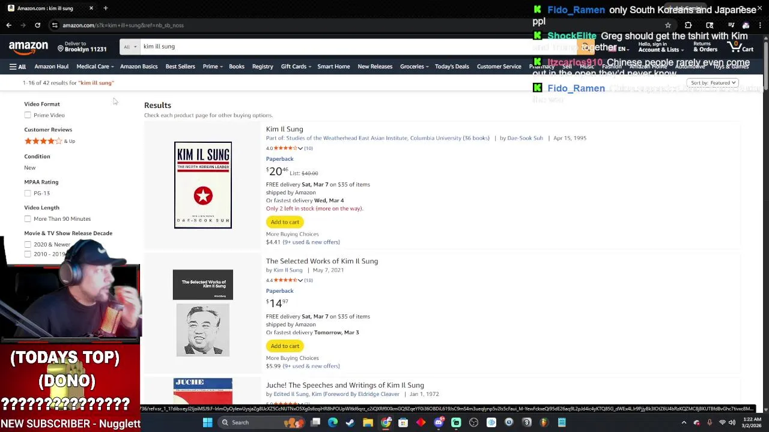Open Today's Deals
The height and width of the screenshot is (432, 769).
coord(452,67)
